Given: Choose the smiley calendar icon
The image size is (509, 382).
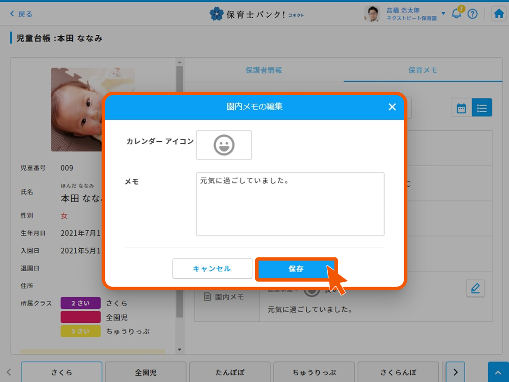Looking at the screenshot, I should (x=224, y=145).
